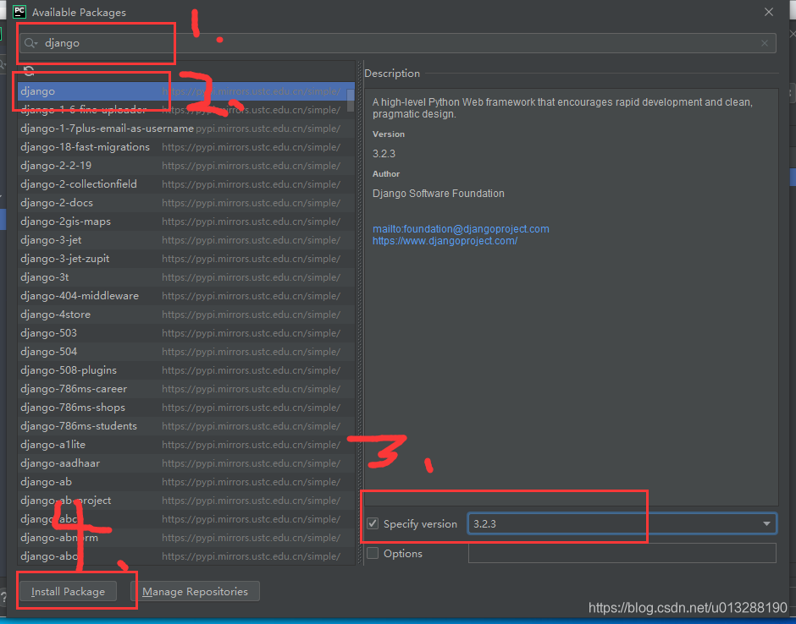The width and height of the screenshot is (796, 624).
Task: Open the Manage Repositories dialog
Action: [198, 591]
